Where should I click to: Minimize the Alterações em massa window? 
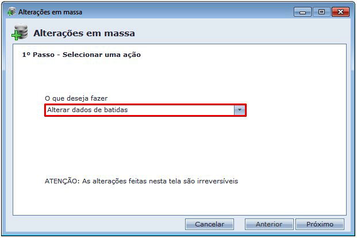coord(303,11)
